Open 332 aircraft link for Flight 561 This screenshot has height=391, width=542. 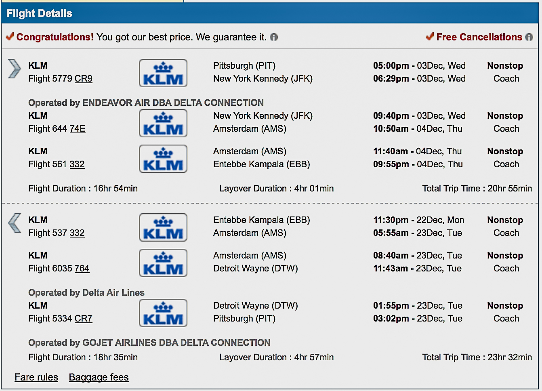tap(77, 164)
